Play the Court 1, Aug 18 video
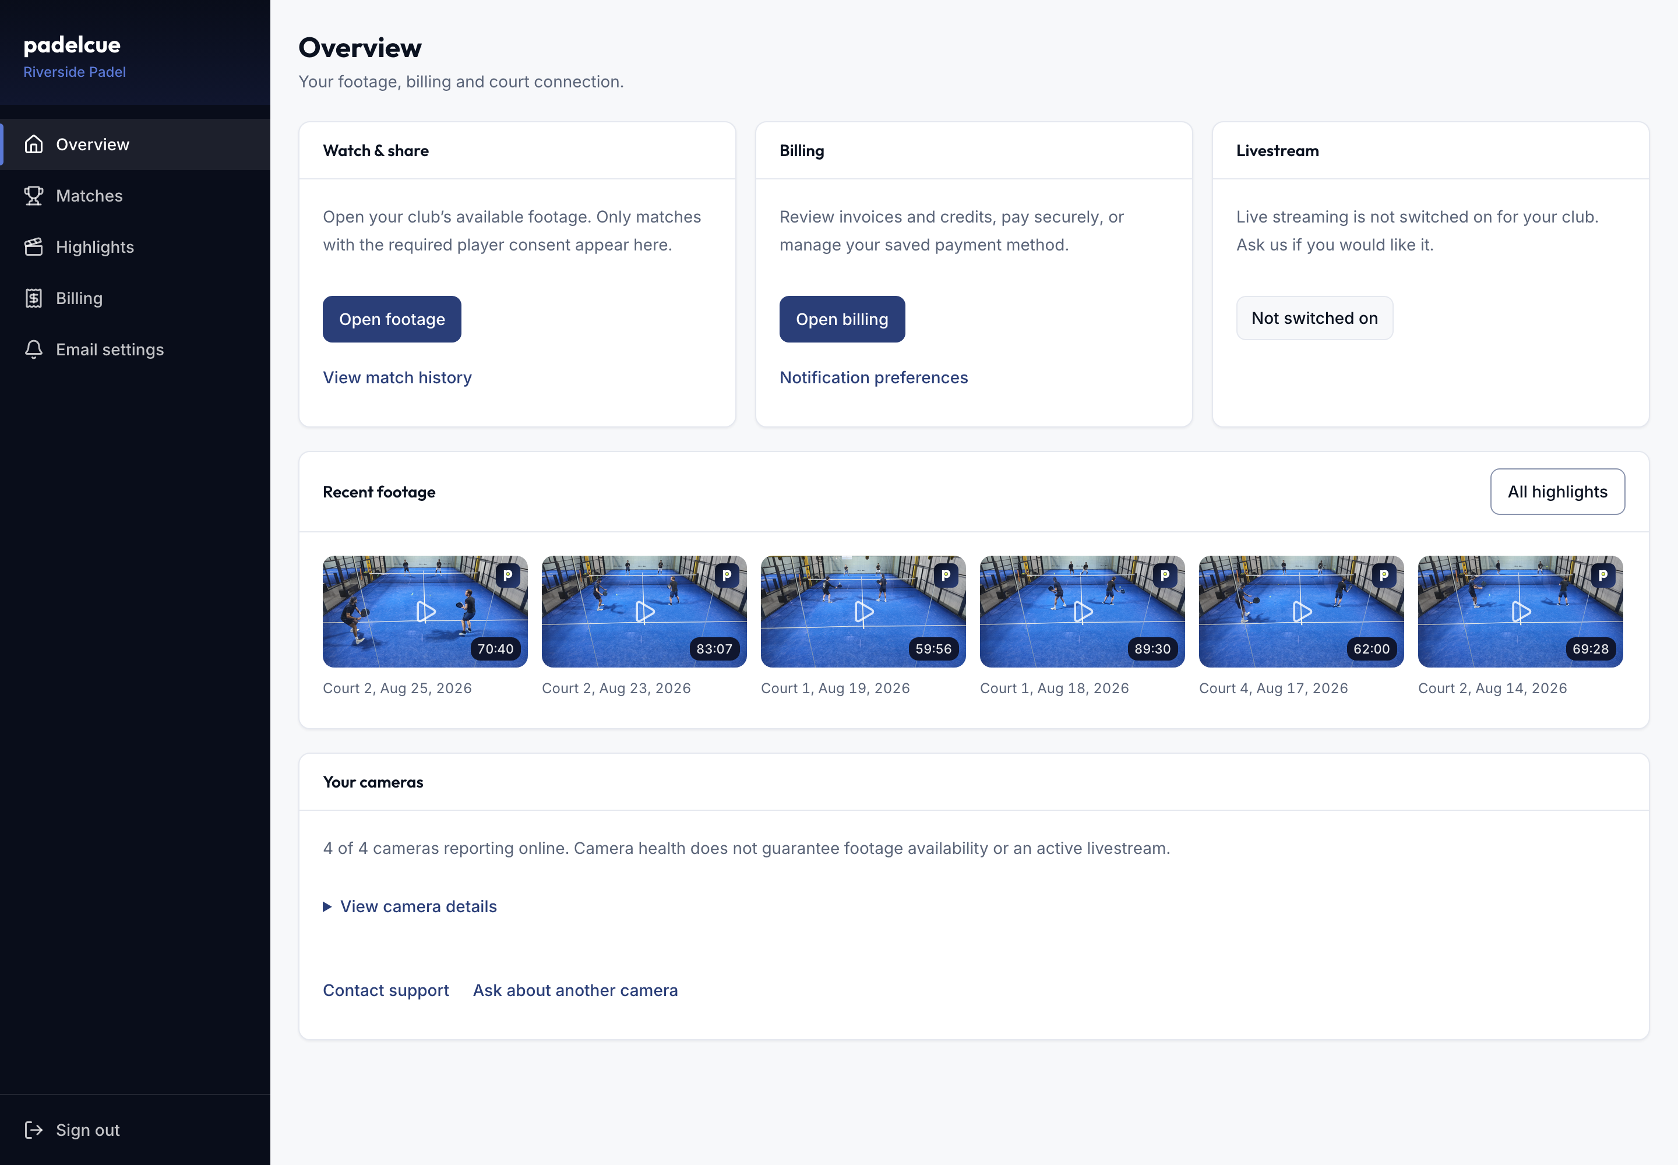The height and width of the screenshot is (1165, 1678). [x=1083, y=612]
